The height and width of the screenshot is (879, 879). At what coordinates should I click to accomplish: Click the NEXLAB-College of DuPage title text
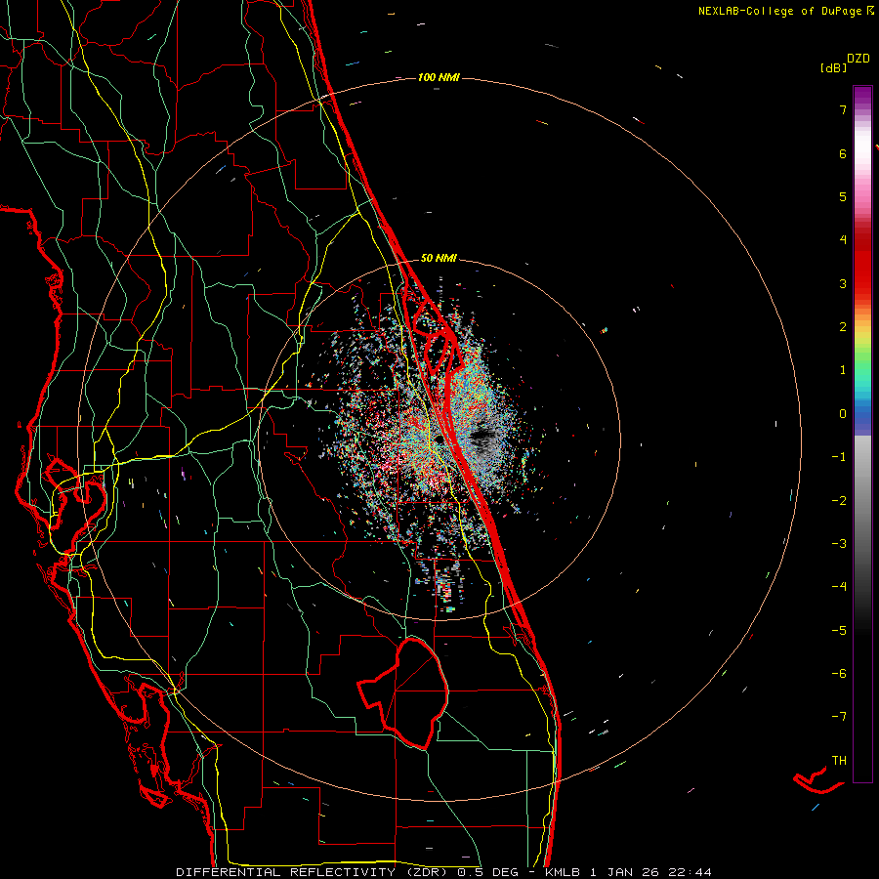coord(785,11)
